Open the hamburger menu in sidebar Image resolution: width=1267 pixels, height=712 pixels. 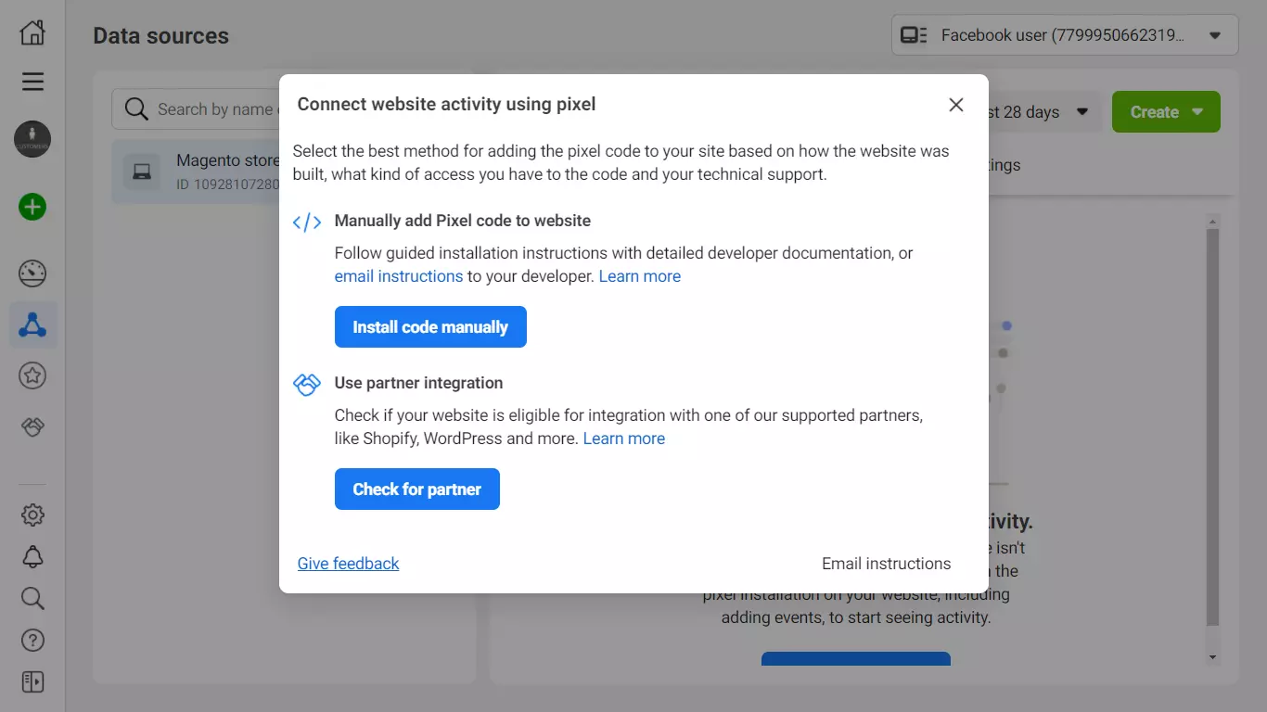coord(32,83)
